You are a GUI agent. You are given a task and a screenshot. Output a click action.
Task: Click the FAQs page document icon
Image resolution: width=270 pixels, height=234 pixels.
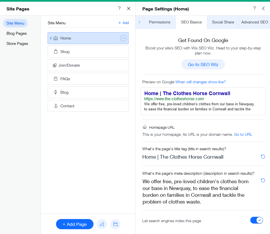click(x=56, y=79)
